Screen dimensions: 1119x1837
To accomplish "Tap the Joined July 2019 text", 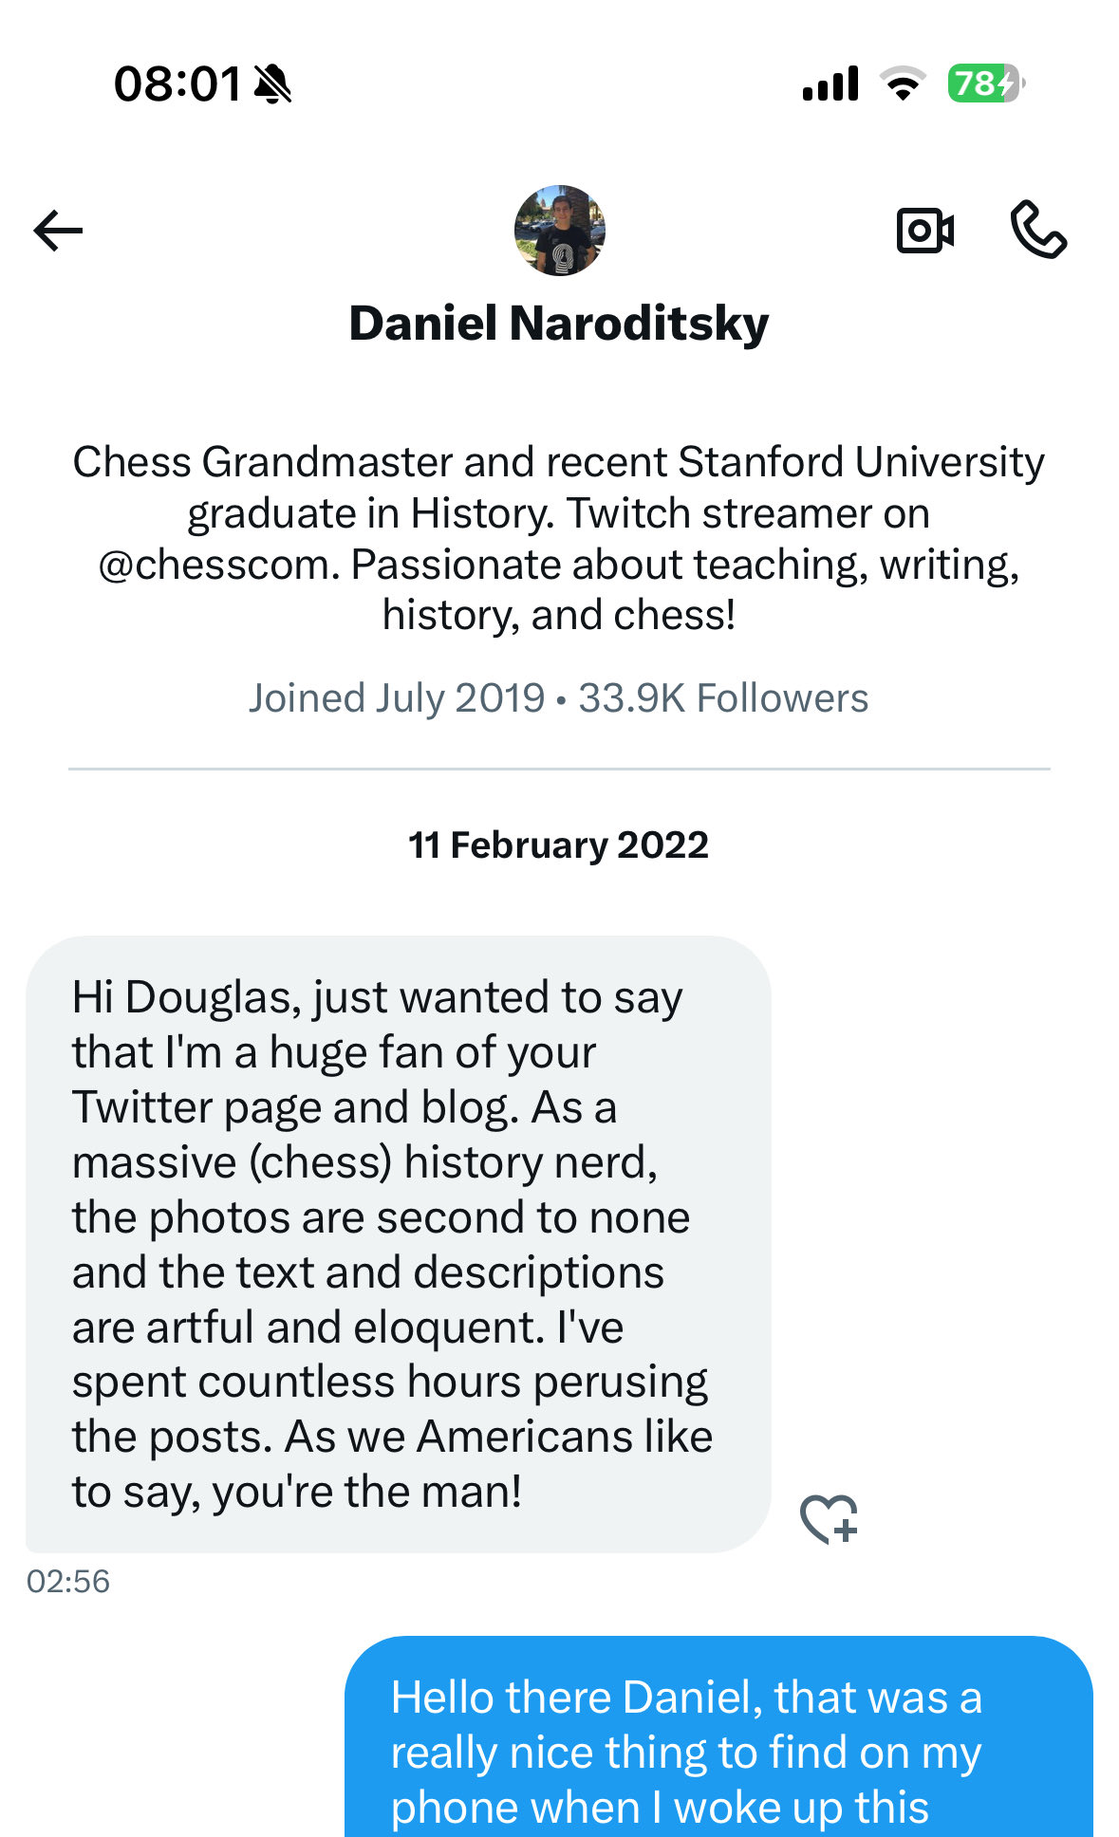I will tap(397, 698).
